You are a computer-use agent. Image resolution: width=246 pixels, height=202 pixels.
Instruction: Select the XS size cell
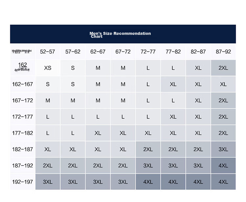tap(48, 68)
